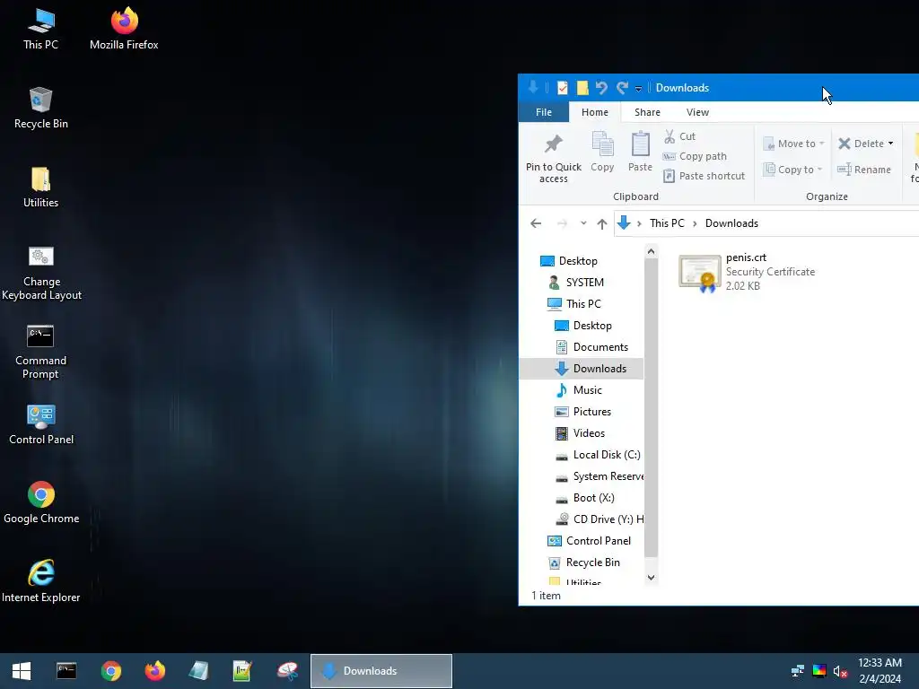This screenshot has height=689, width=919.
Task: Click the Paste ribbon button
Action: (x=640, y=153)
